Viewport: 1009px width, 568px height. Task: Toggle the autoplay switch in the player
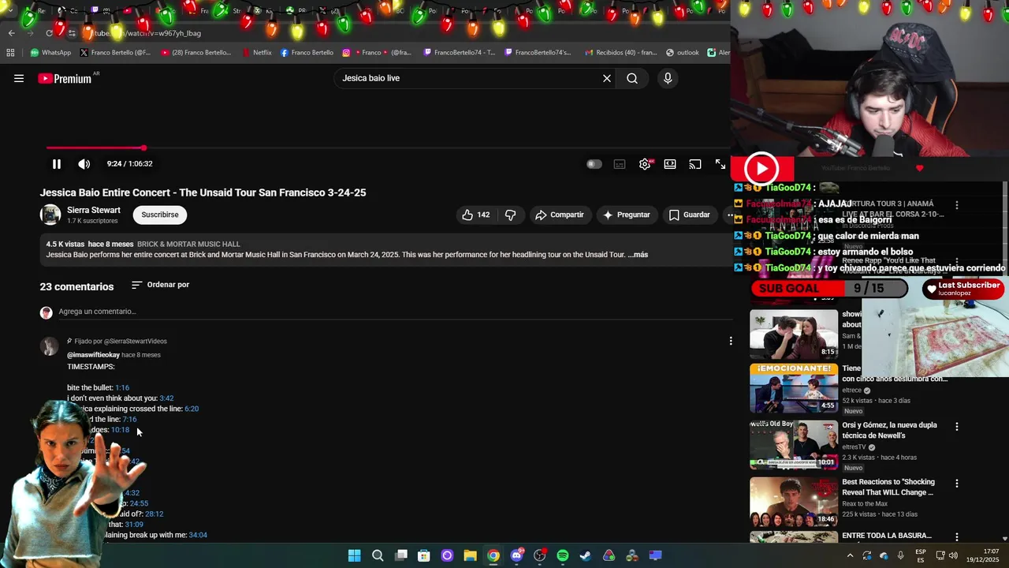click(x=594, y=164)
